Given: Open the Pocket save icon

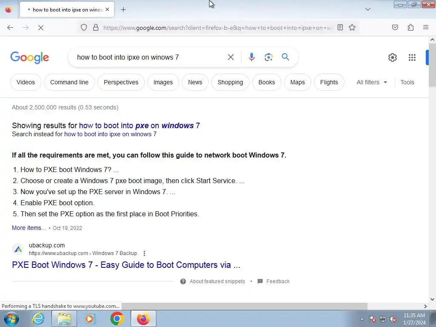Looking at the screenshot, I should (395, 27).
